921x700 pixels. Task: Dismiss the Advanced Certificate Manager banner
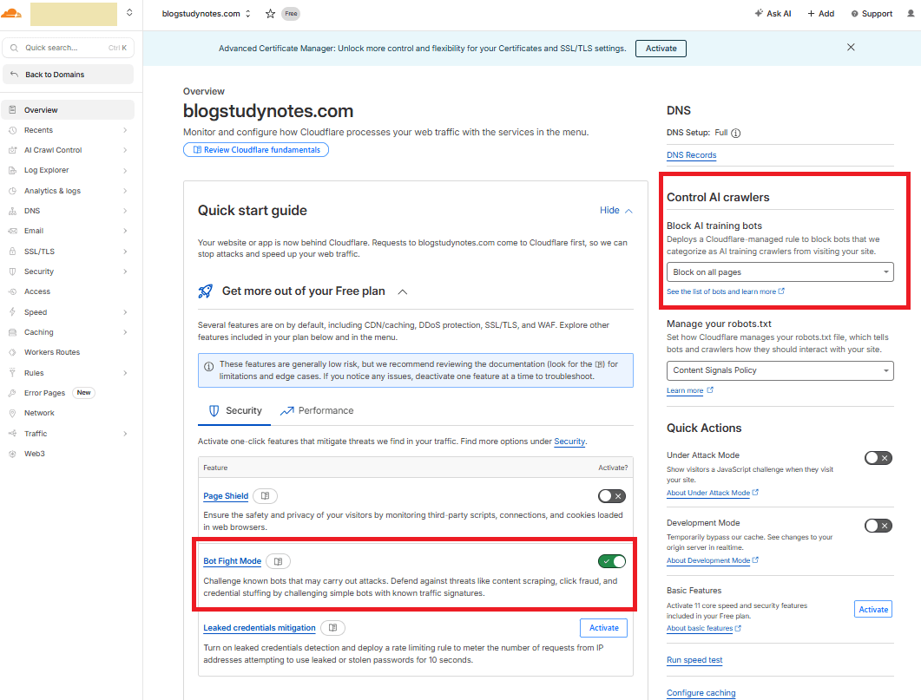pos(851,48)
